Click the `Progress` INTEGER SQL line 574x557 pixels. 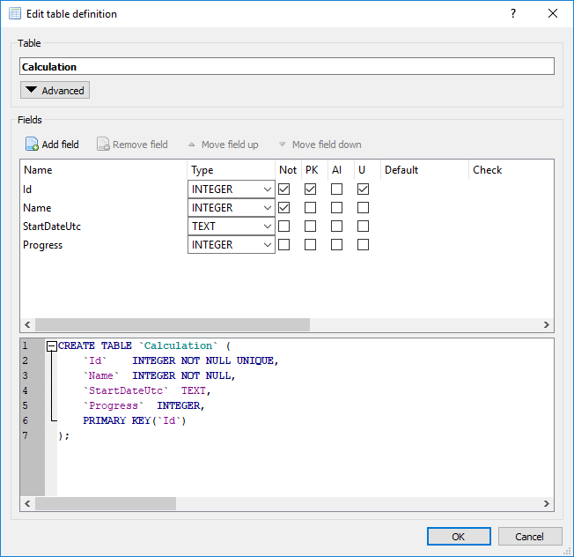tap(143, 405)
